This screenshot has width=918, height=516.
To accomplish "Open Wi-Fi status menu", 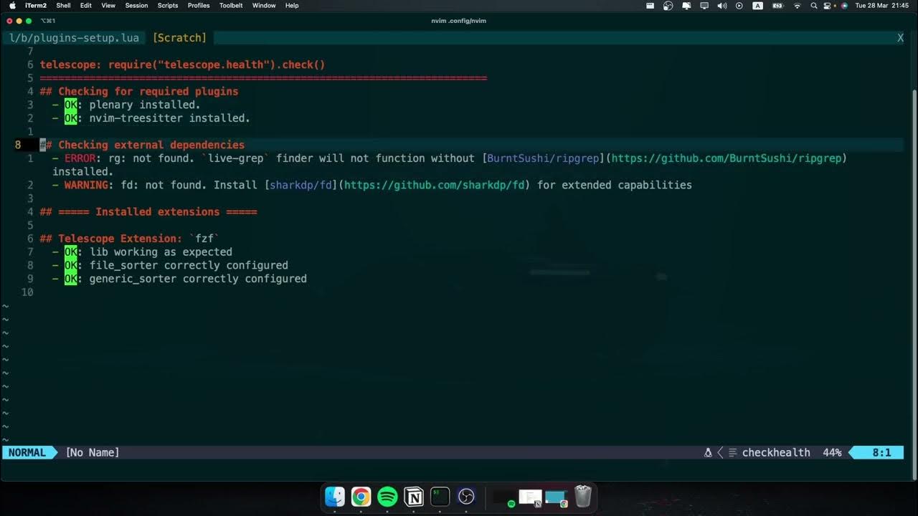I will pos(797,5).
